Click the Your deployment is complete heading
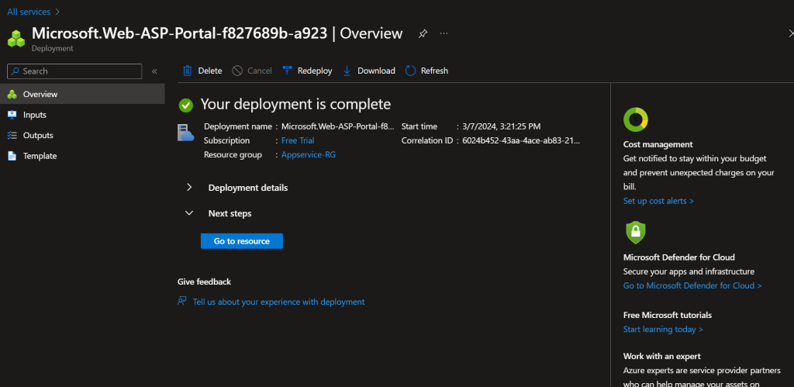The height and width of the screenshot is (387, 794). pyautogui.click(x=295, y=105)
